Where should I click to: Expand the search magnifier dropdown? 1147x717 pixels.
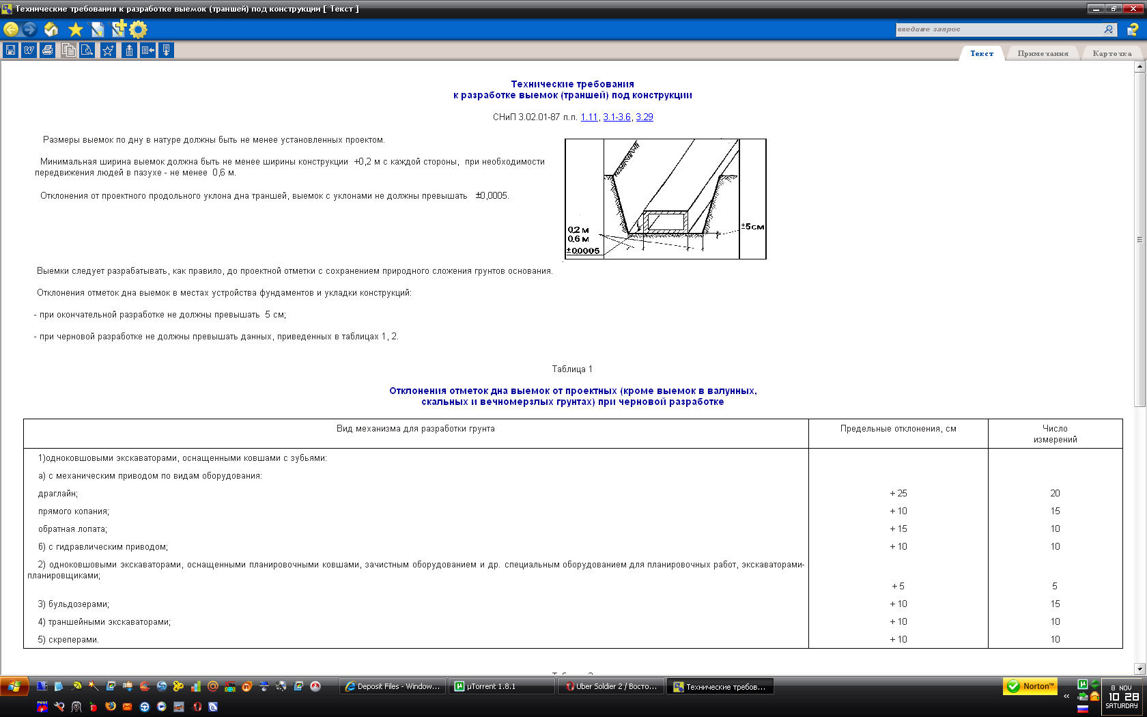click(x=1109, y=29)
